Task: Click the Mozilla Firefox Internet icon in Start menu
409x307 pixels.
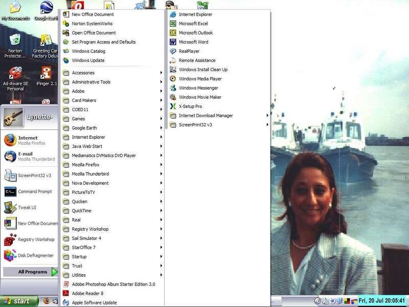Action: pyautogui.click(x=10, y=140)
